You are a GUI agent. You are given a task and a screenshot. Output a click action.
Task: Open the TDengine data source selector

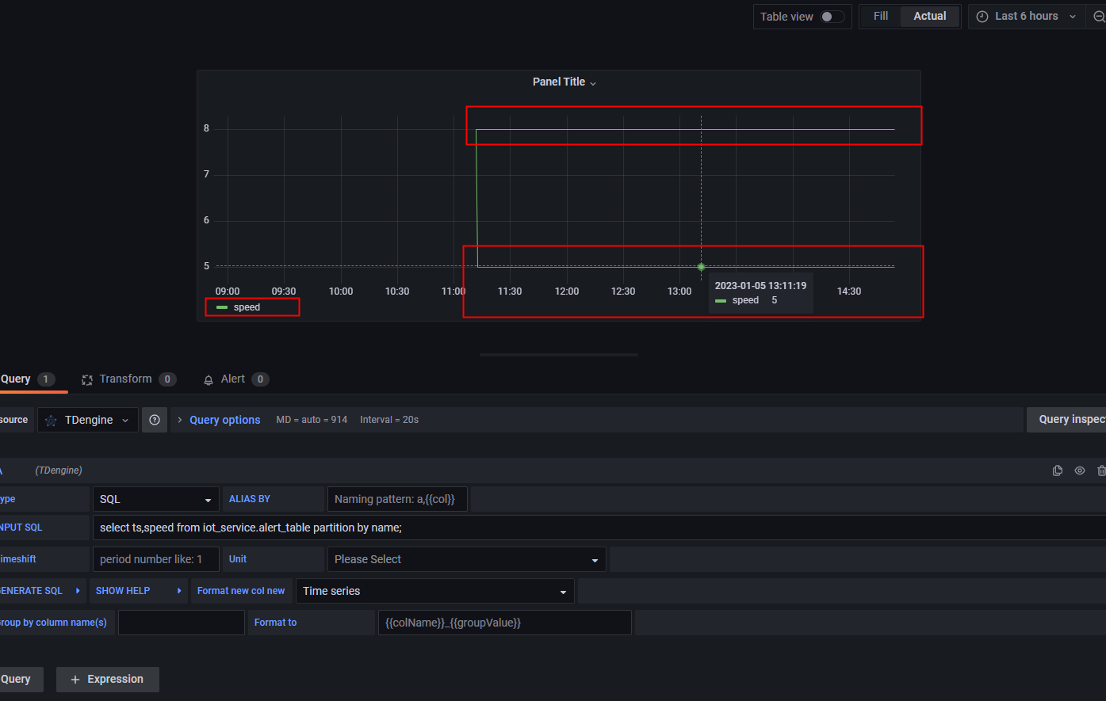(87, 419)
